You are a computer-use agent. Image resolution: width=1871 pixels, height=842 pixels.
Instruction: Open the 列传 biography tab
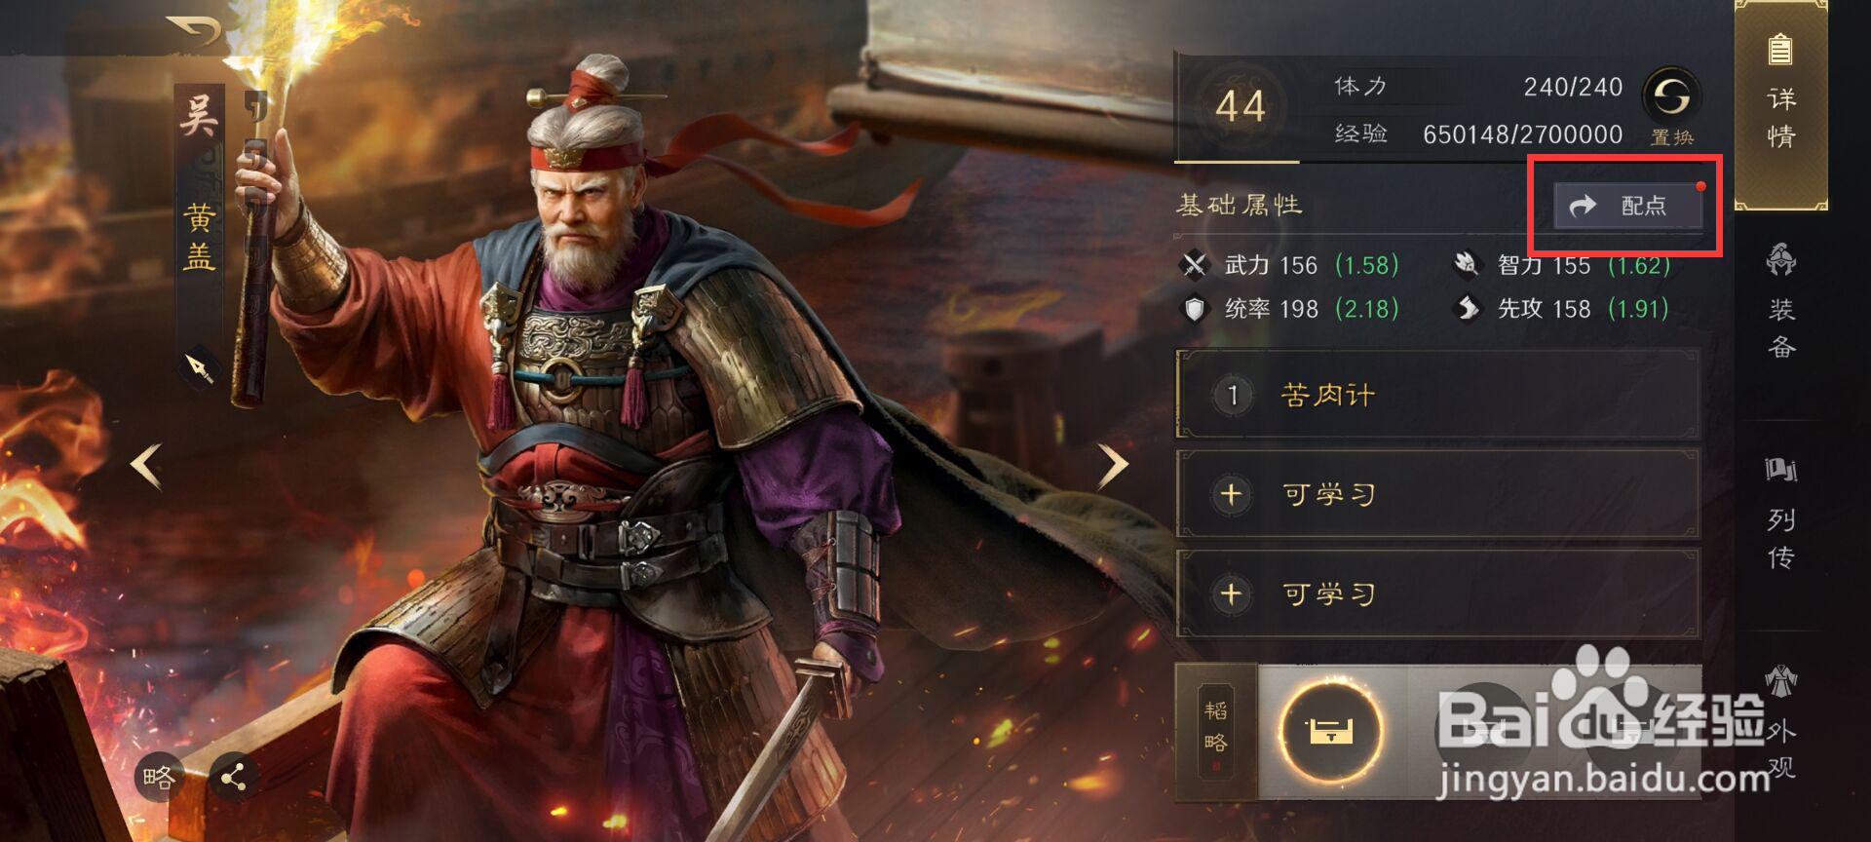(1781, 514)
